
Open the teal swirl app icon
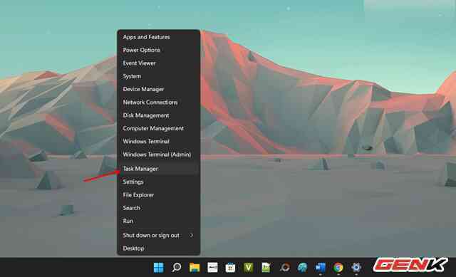[x=302, y=268]
